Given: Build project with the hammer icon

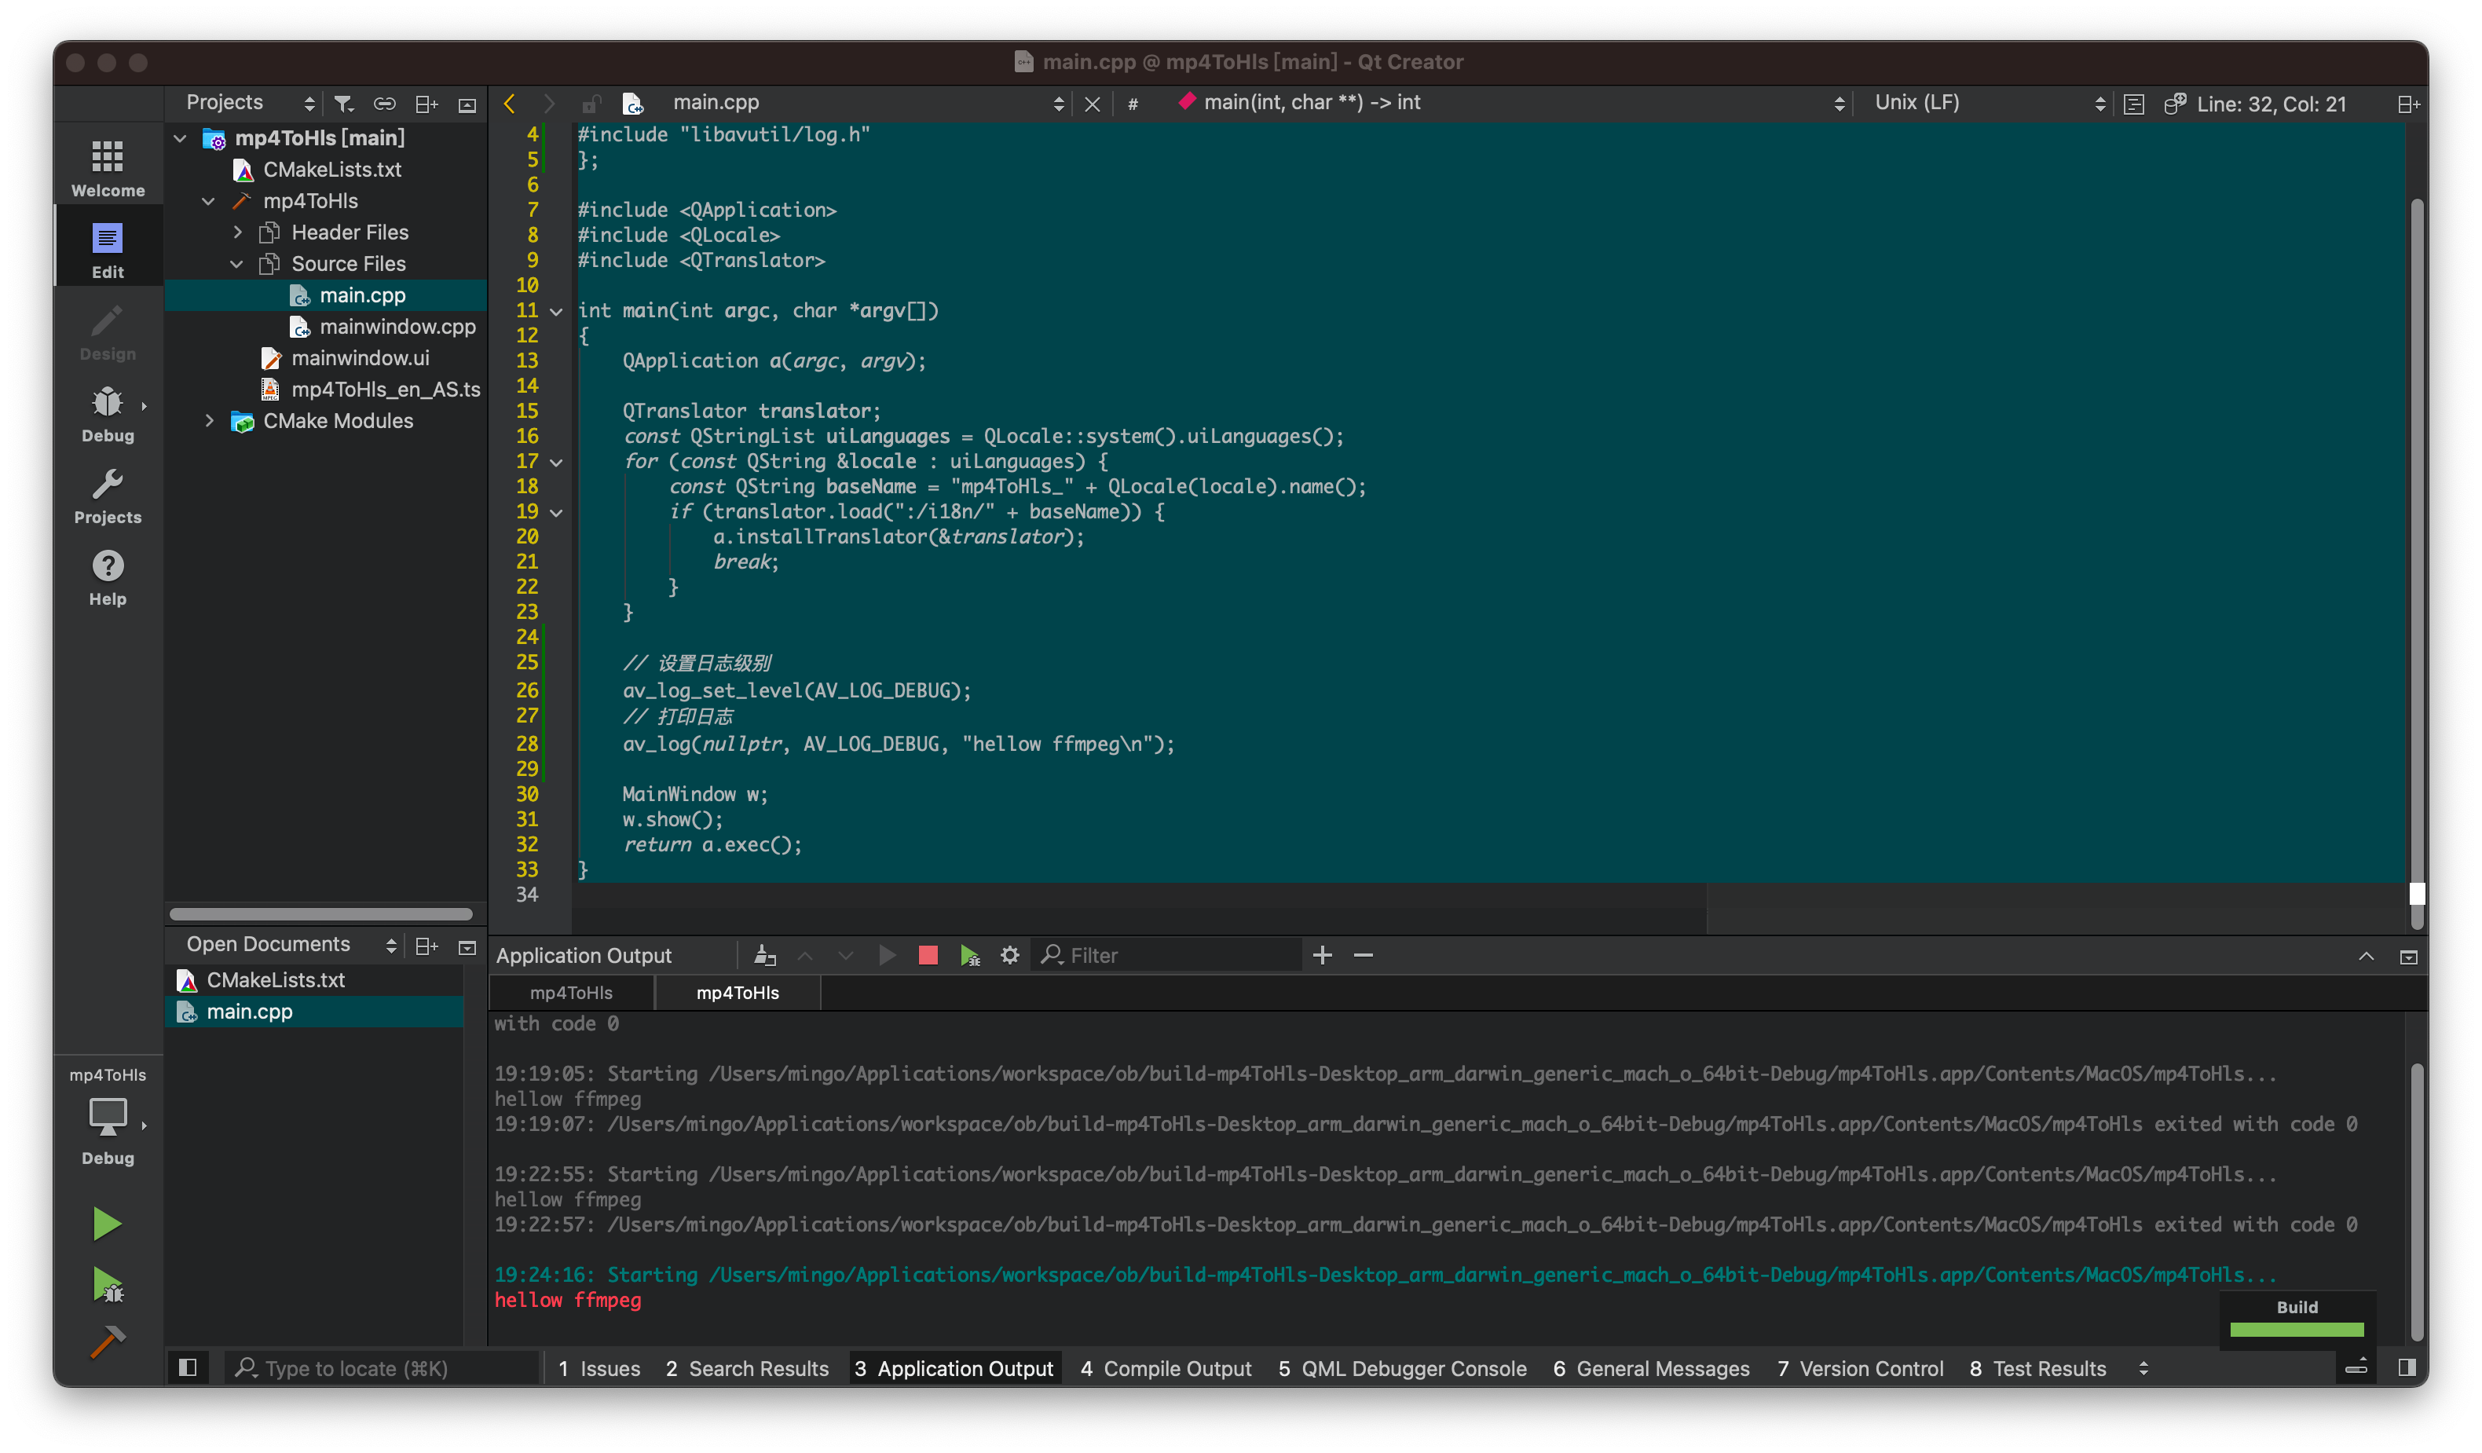Looking at the screenshot, I should [106, 1341].
